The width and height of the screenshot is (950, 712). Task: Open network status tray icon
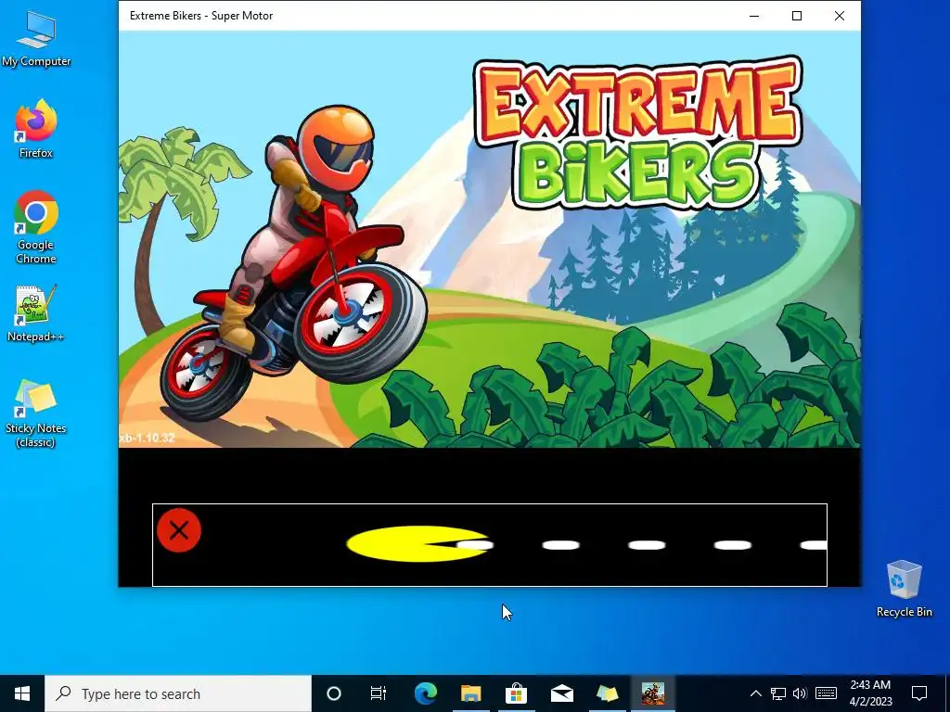[x=778, y=693]
